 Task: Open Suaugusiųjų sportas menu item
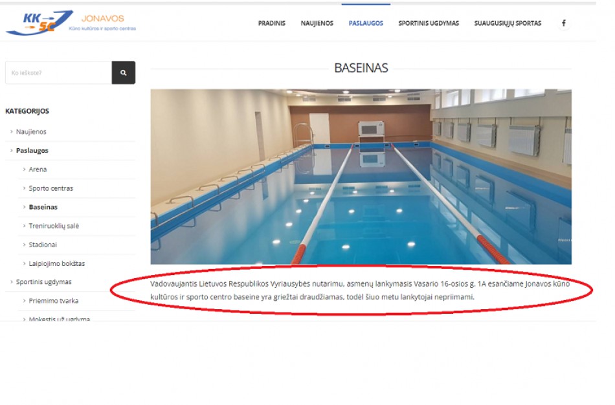coord(508,23)
